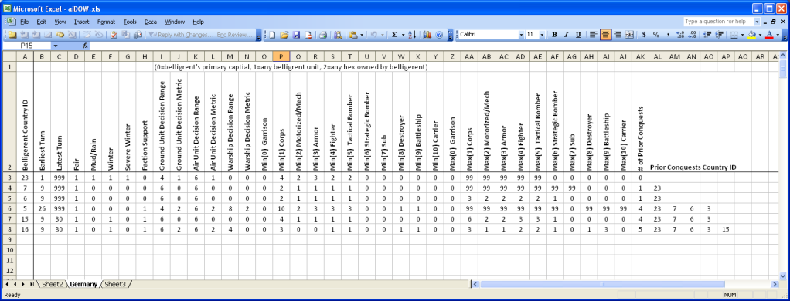The width and height of the screenshot is (790, 301).
Task: Select column P header
Action: click(x=281, y=57)
